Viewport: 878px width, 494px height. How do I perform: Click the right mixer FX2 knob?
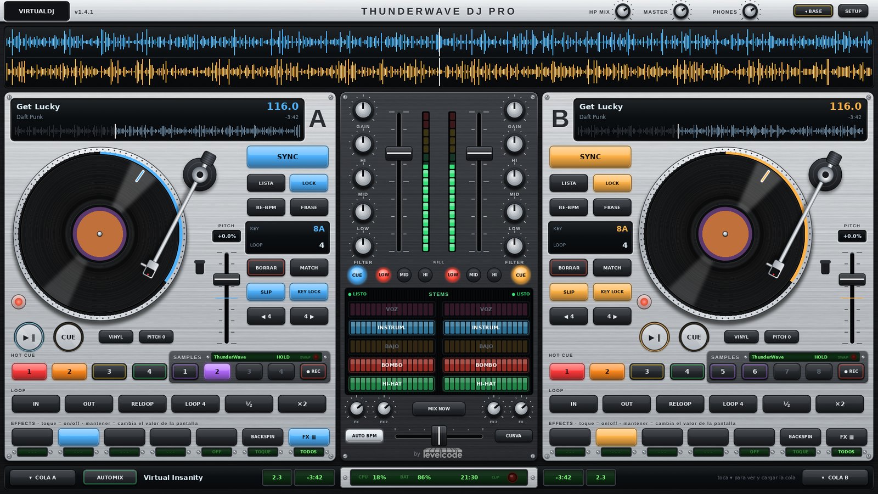point(493,408)
